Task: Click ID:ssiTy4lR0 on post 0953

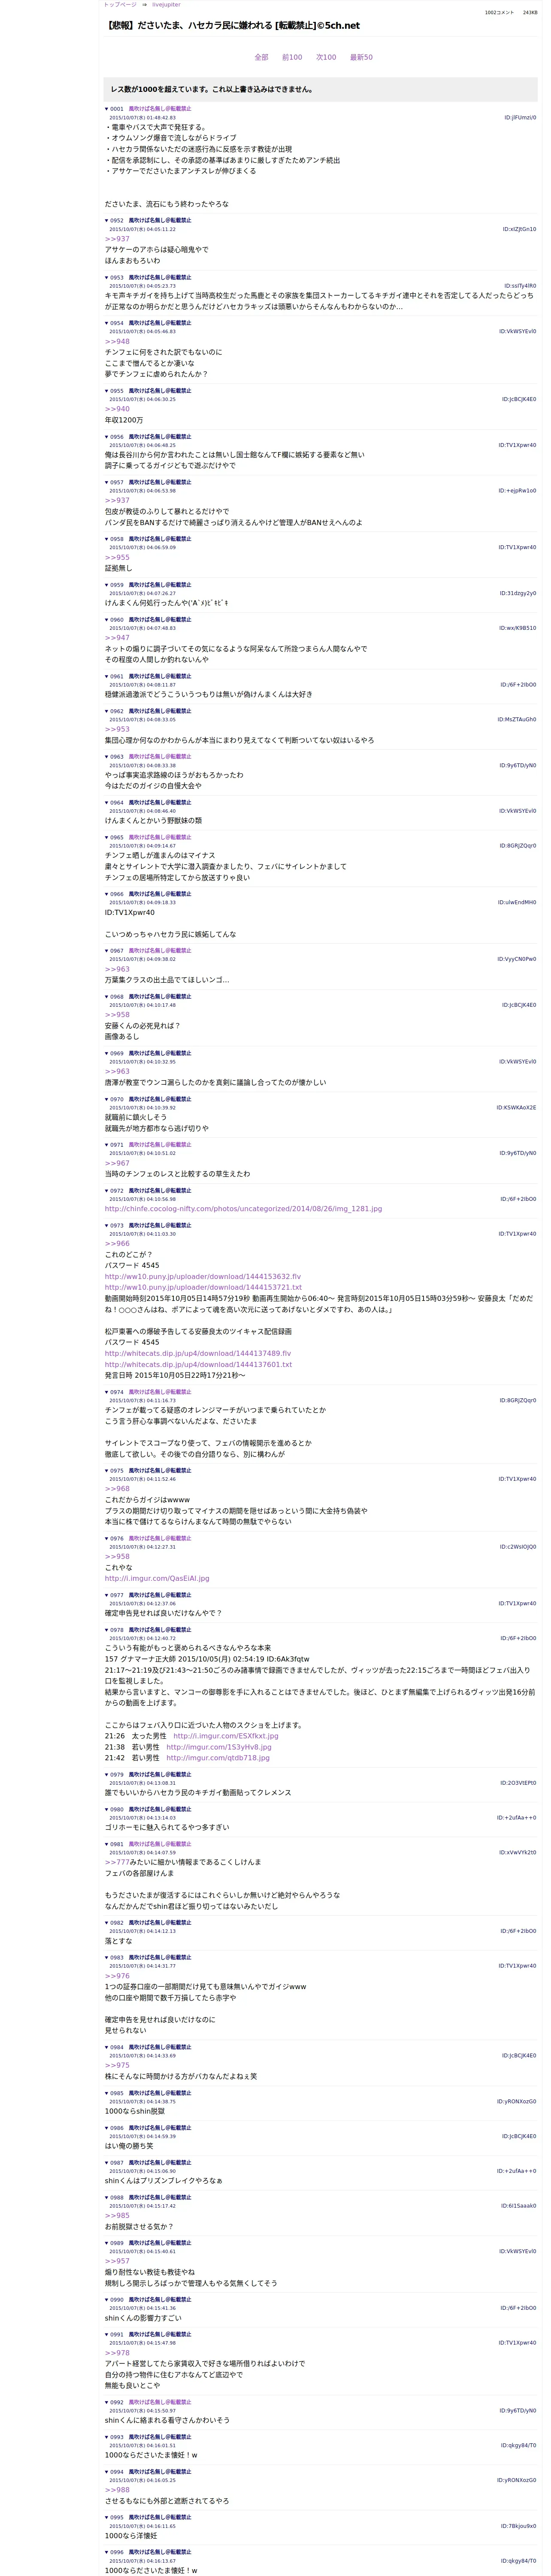Action: (520, 286)
